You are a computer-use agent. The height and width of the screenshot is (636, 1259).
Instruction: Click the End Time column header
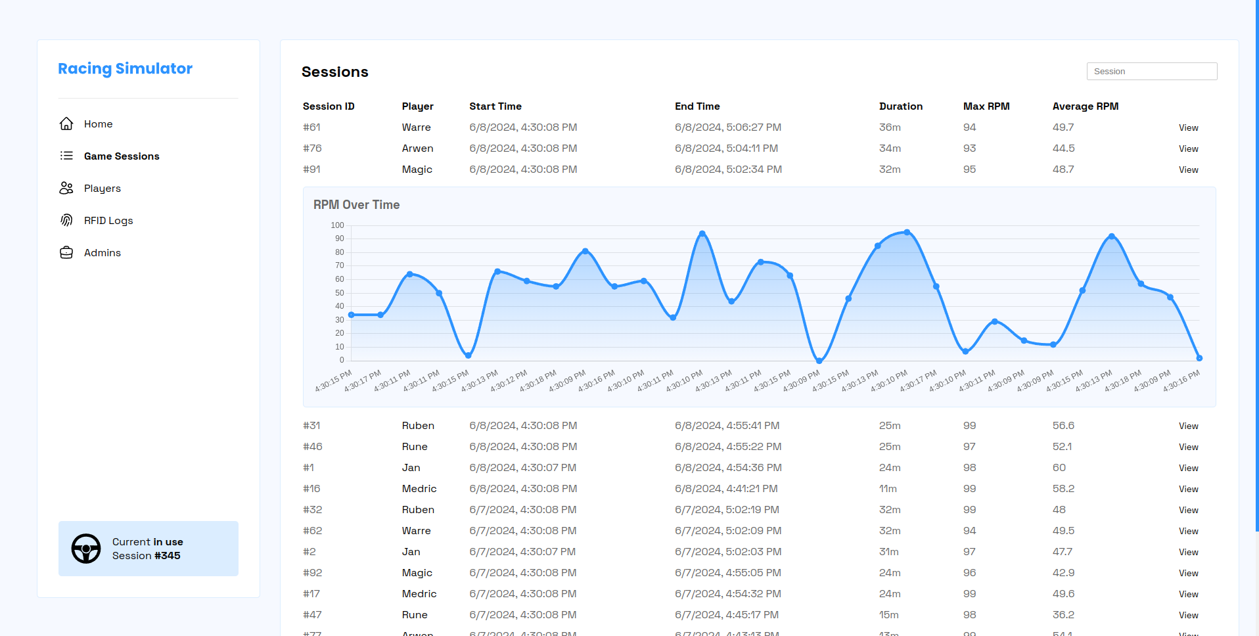tap(697, 106)
